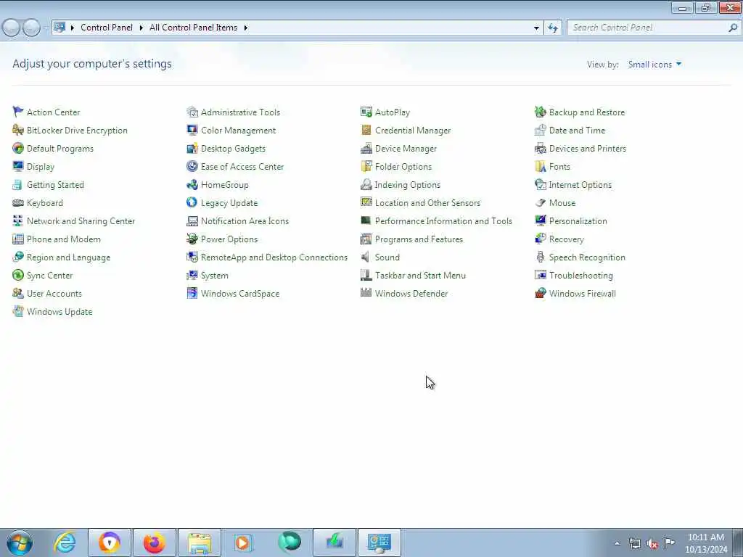The width and height of the screenshot is (743, 557).
Task: Open the Windows Start button
Action: coord(20,542)
